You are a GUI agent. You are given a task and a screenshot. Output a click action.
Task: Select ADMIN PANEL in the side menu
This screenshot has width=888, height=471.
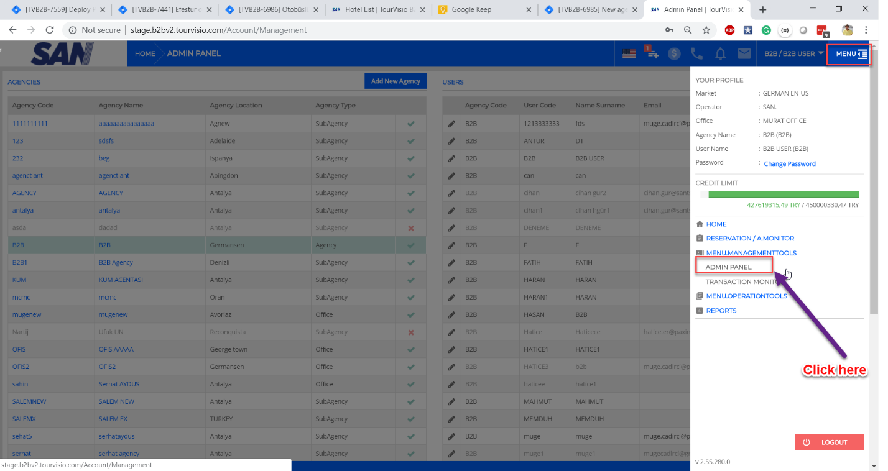click(728, 267)
